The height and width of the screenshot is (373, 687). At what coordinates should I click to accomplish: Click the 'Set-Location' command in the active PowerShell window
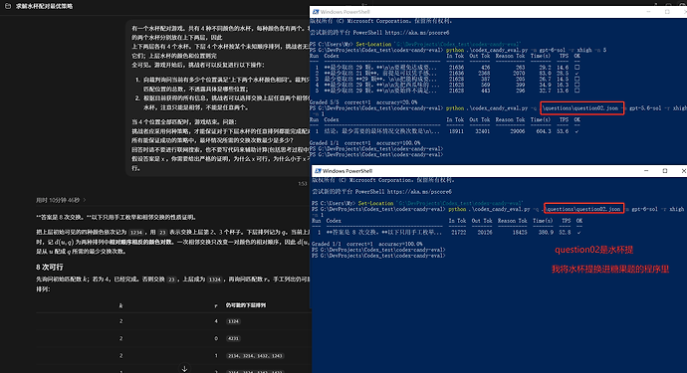coord(375,203)
